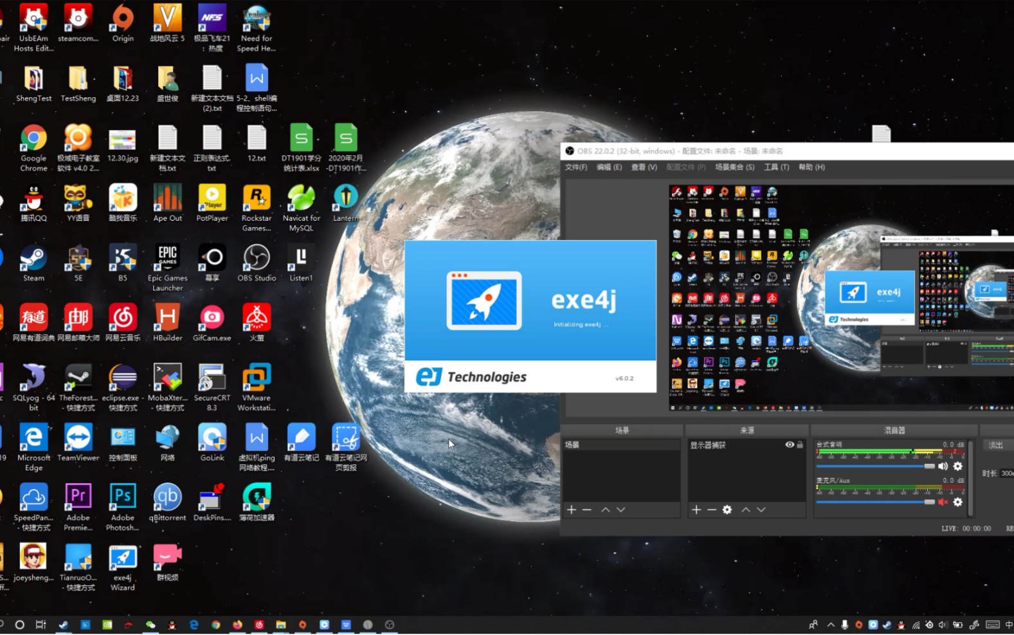This screenshot has height=635, width=1014.
Task: Click the OBS preview canvas thumbnail
Action: [x=841, y=297]
